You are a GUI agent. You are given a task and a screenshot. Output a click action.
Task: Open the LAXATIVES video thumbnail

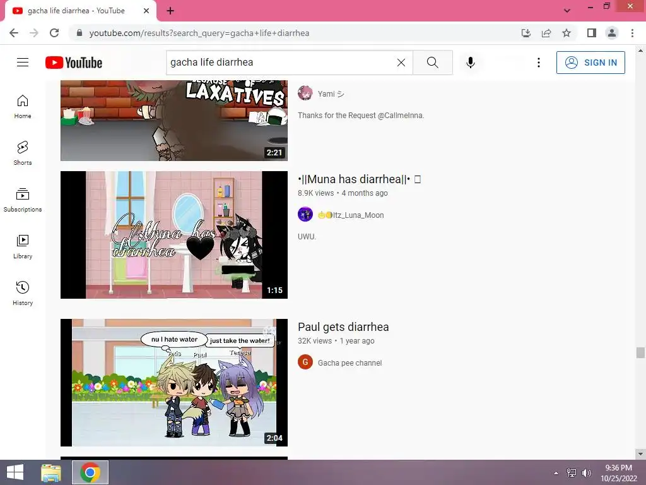(174, 121)
